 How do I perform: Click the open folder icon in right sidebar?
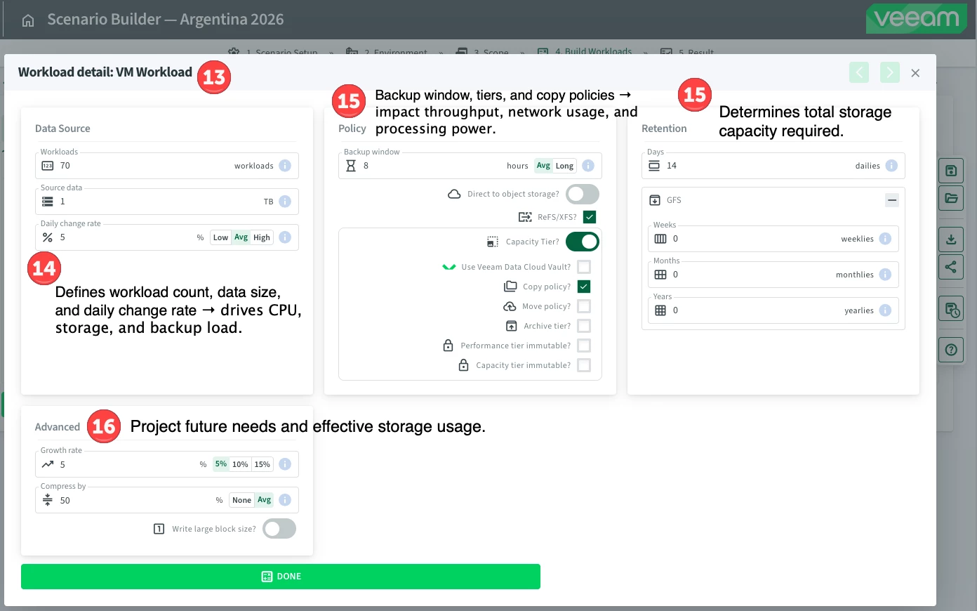[951, 198]
